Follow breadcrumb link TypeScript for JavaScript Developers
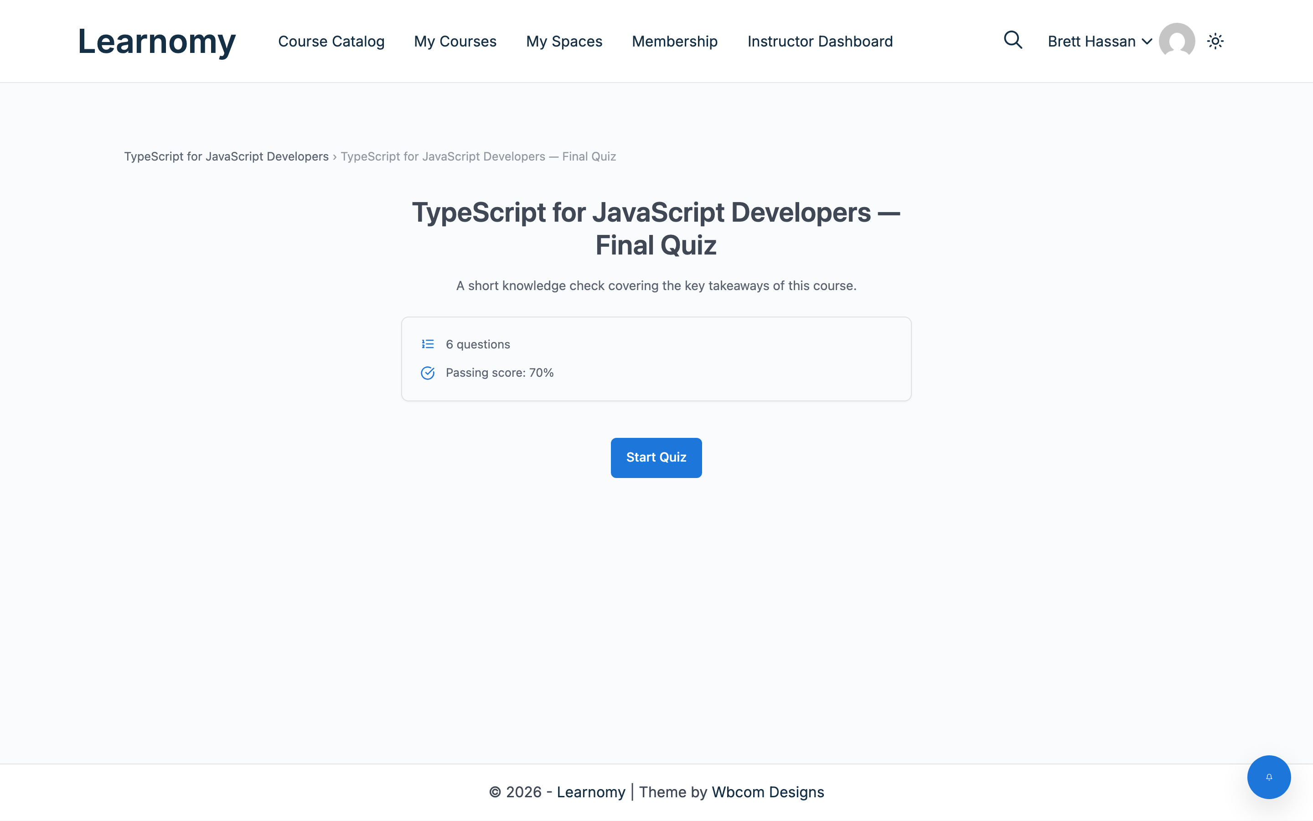Image resolution: width=1313 pixels, height=821 pixels. (226, 156)
